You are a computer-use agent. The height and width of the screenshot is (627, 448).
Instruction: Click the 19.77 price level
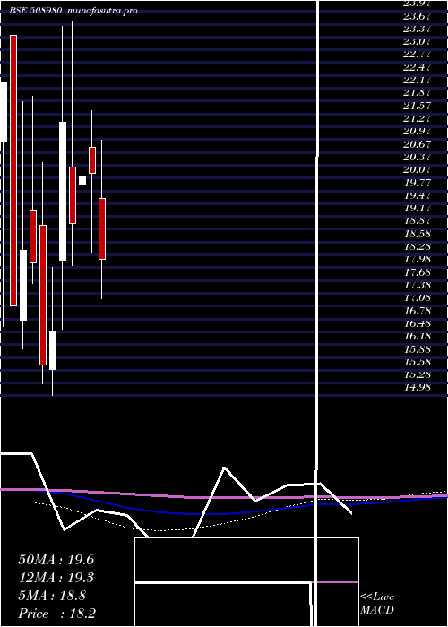click(418, 183)
